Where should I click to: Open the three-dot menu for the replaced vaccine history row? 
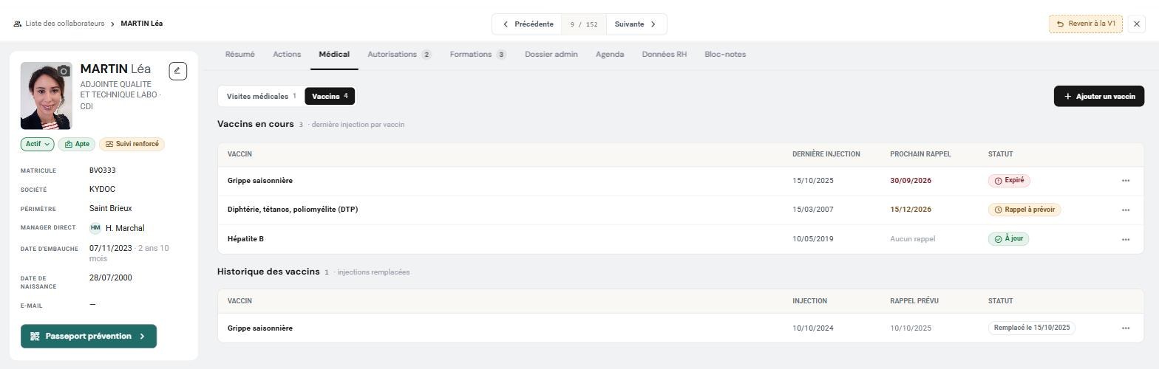[x=1126, y=328]
